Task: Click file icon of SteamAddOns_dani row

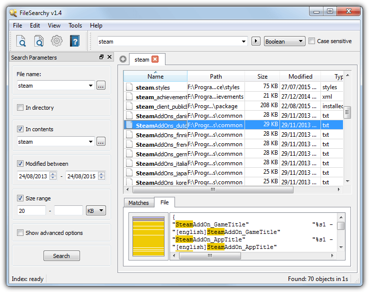Action: (129, 116)
